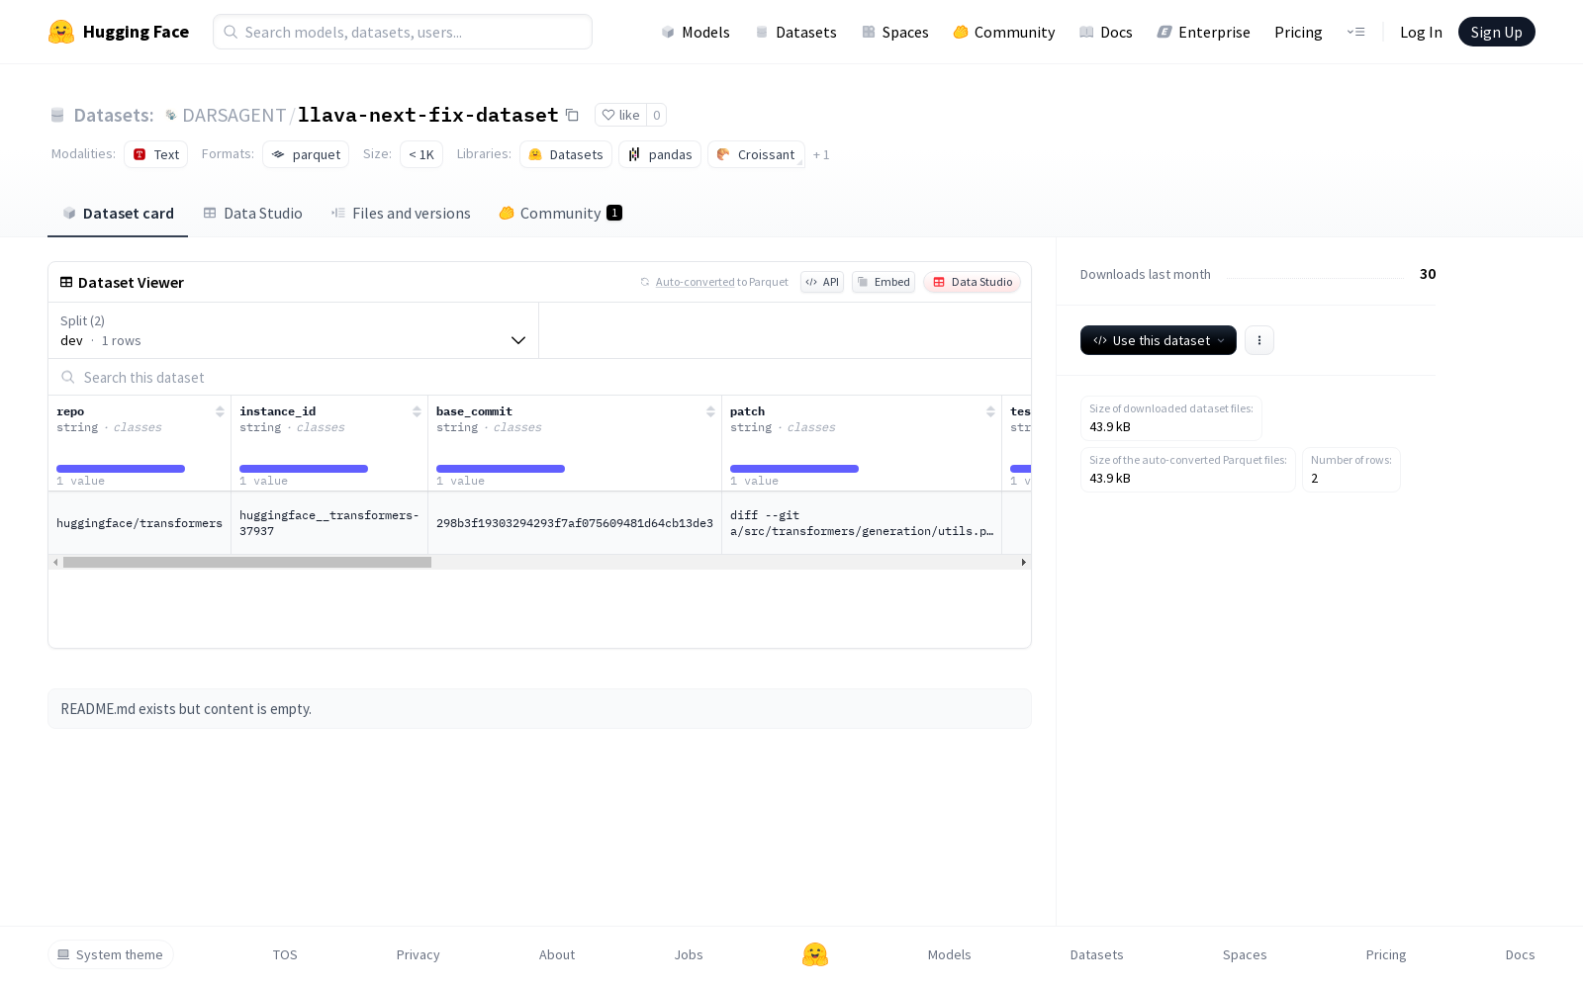The height and width of the screenshot is (989, 1583).
Task: Copy dataset name with copy icon
Action: coord(572,115)
